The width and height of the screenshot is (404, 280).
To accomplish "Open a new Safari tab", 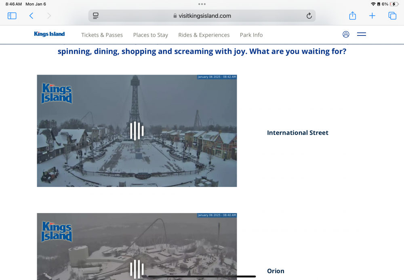I will [x=372, y=16].
